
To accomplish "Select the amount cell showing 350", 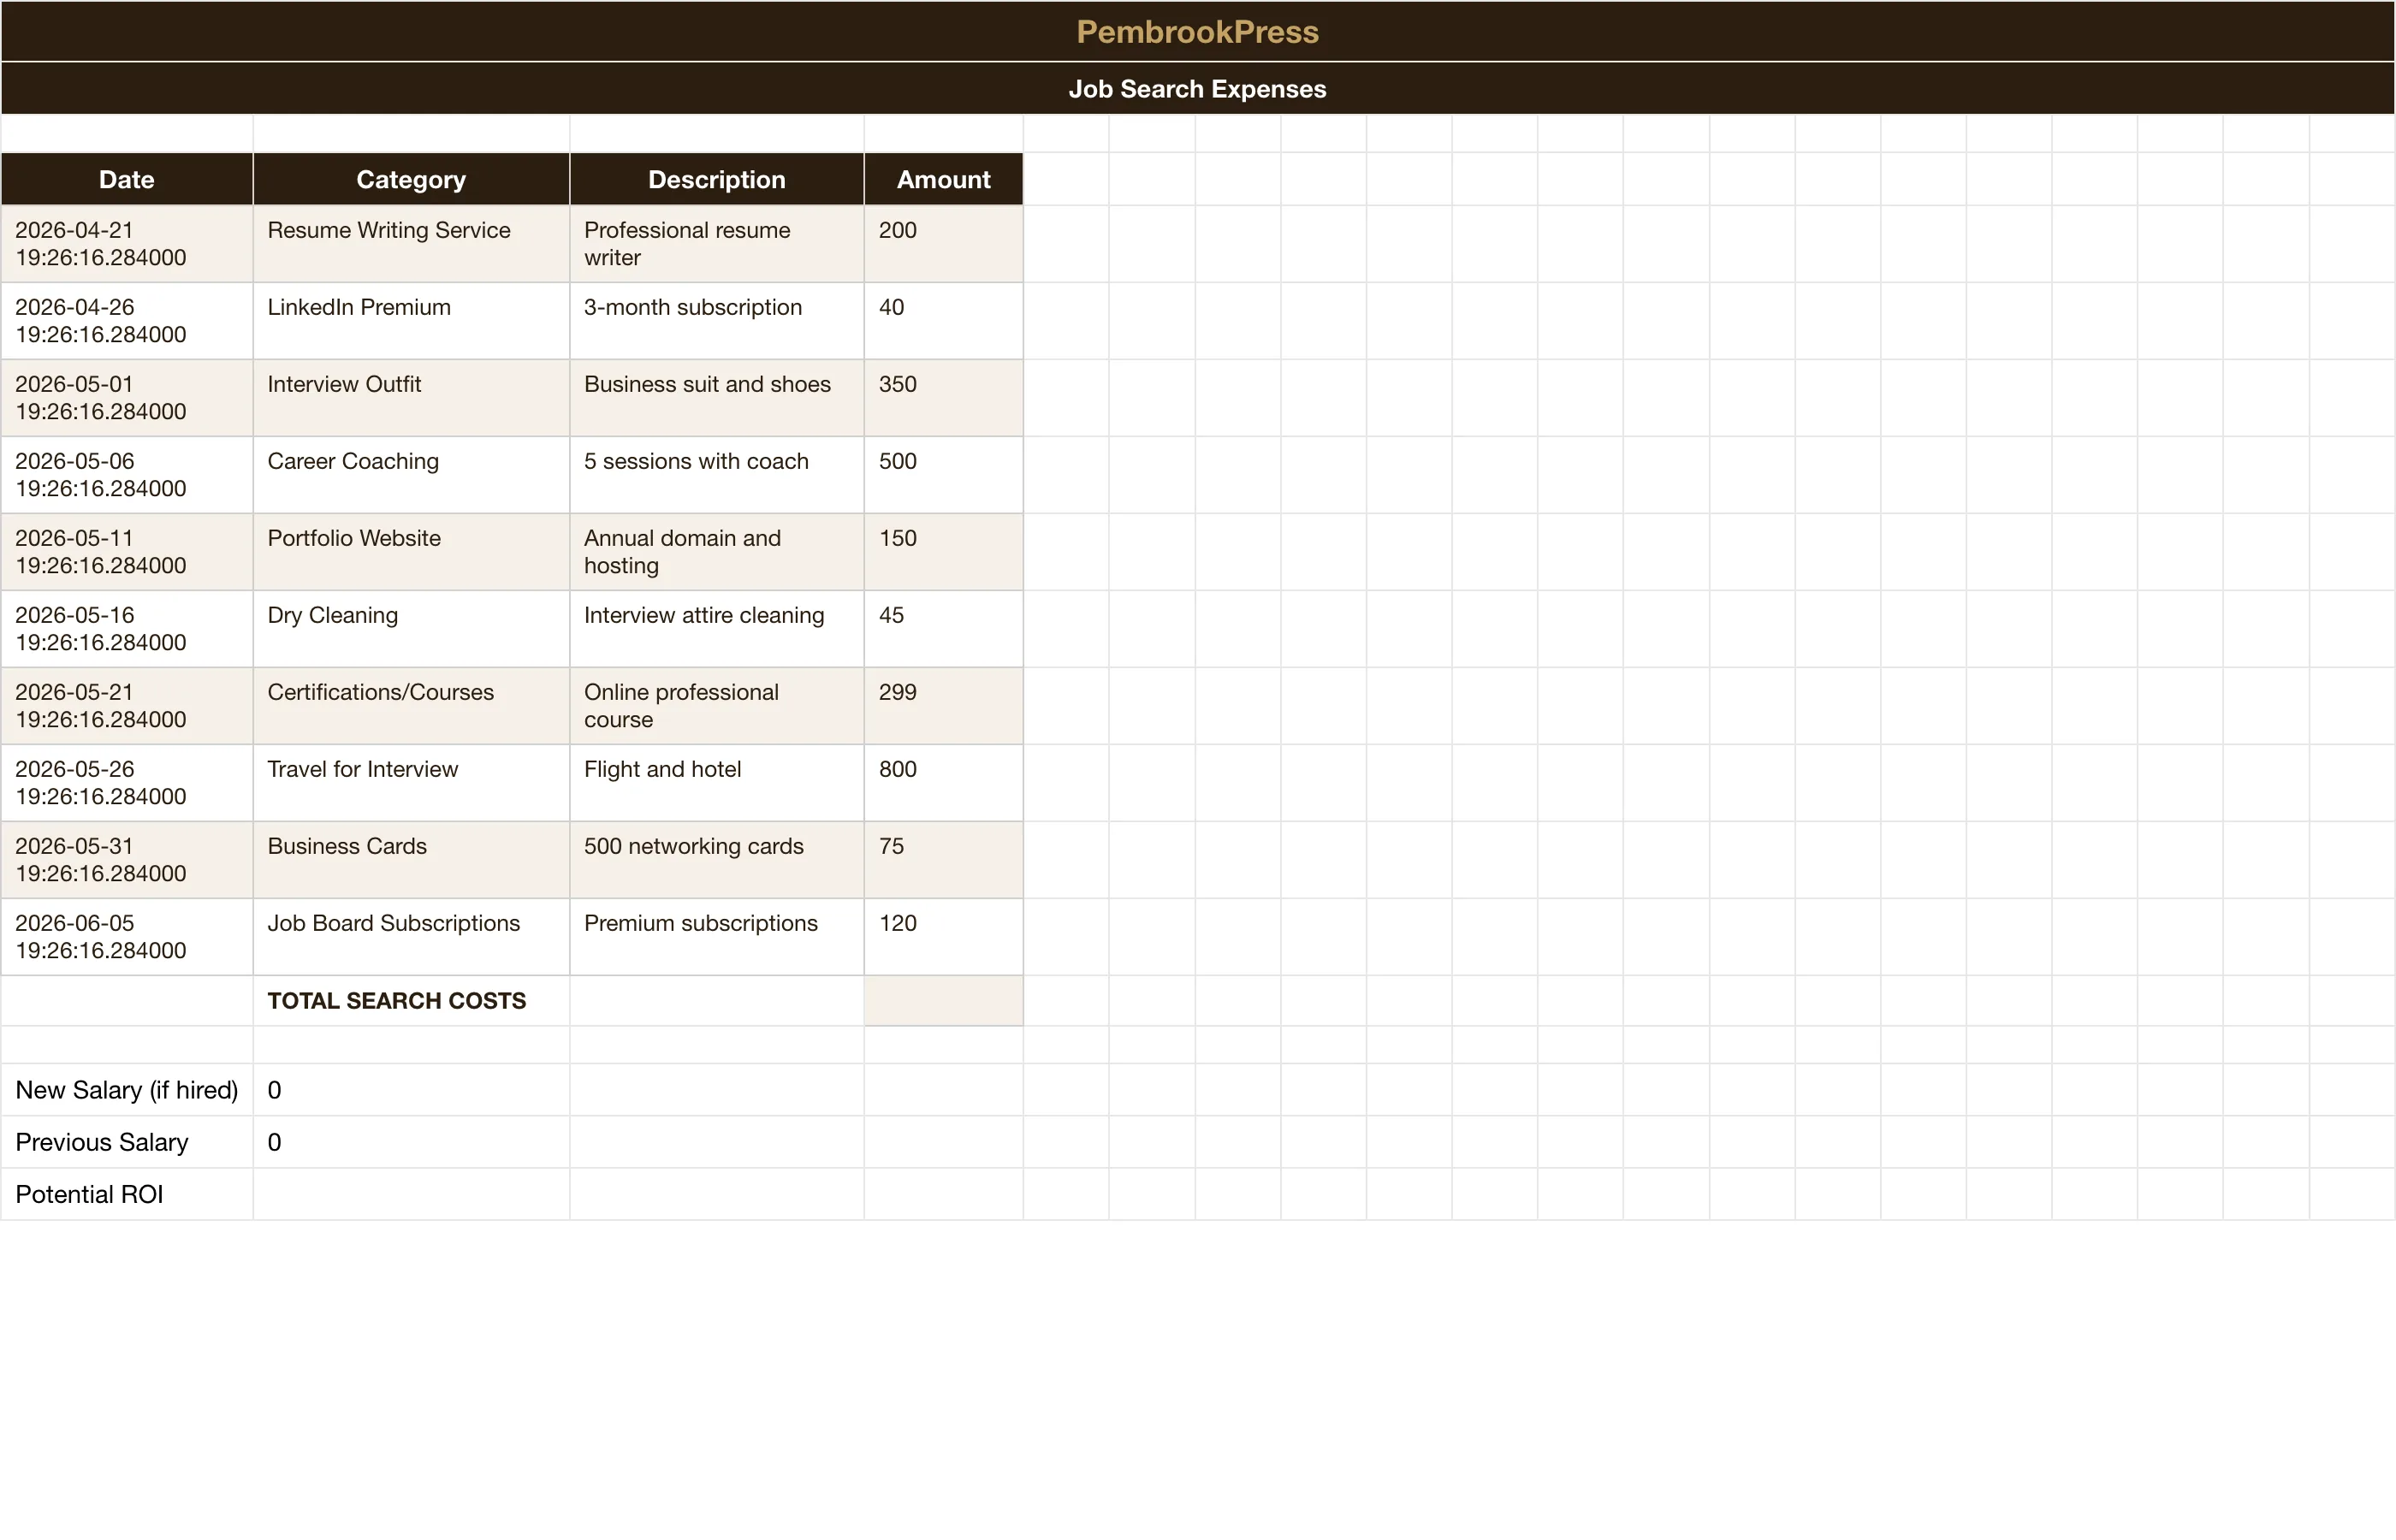I will [944, 398].
